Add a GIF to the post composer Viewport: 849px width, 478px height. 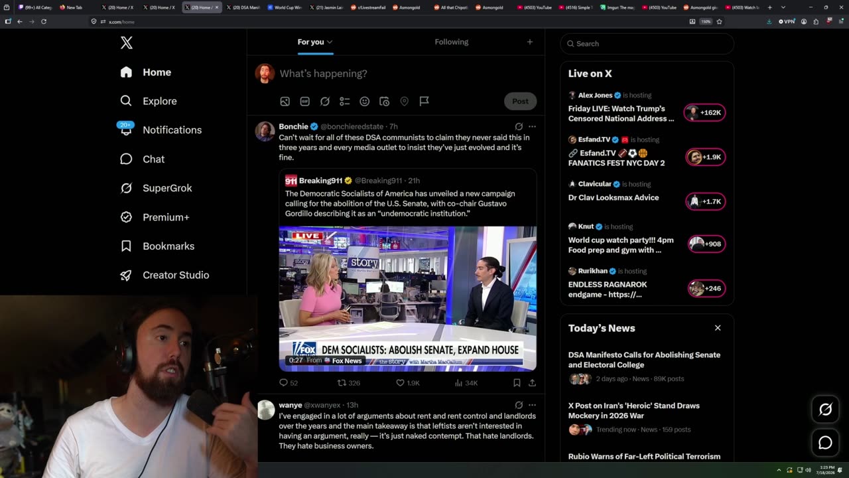[304, 102]
